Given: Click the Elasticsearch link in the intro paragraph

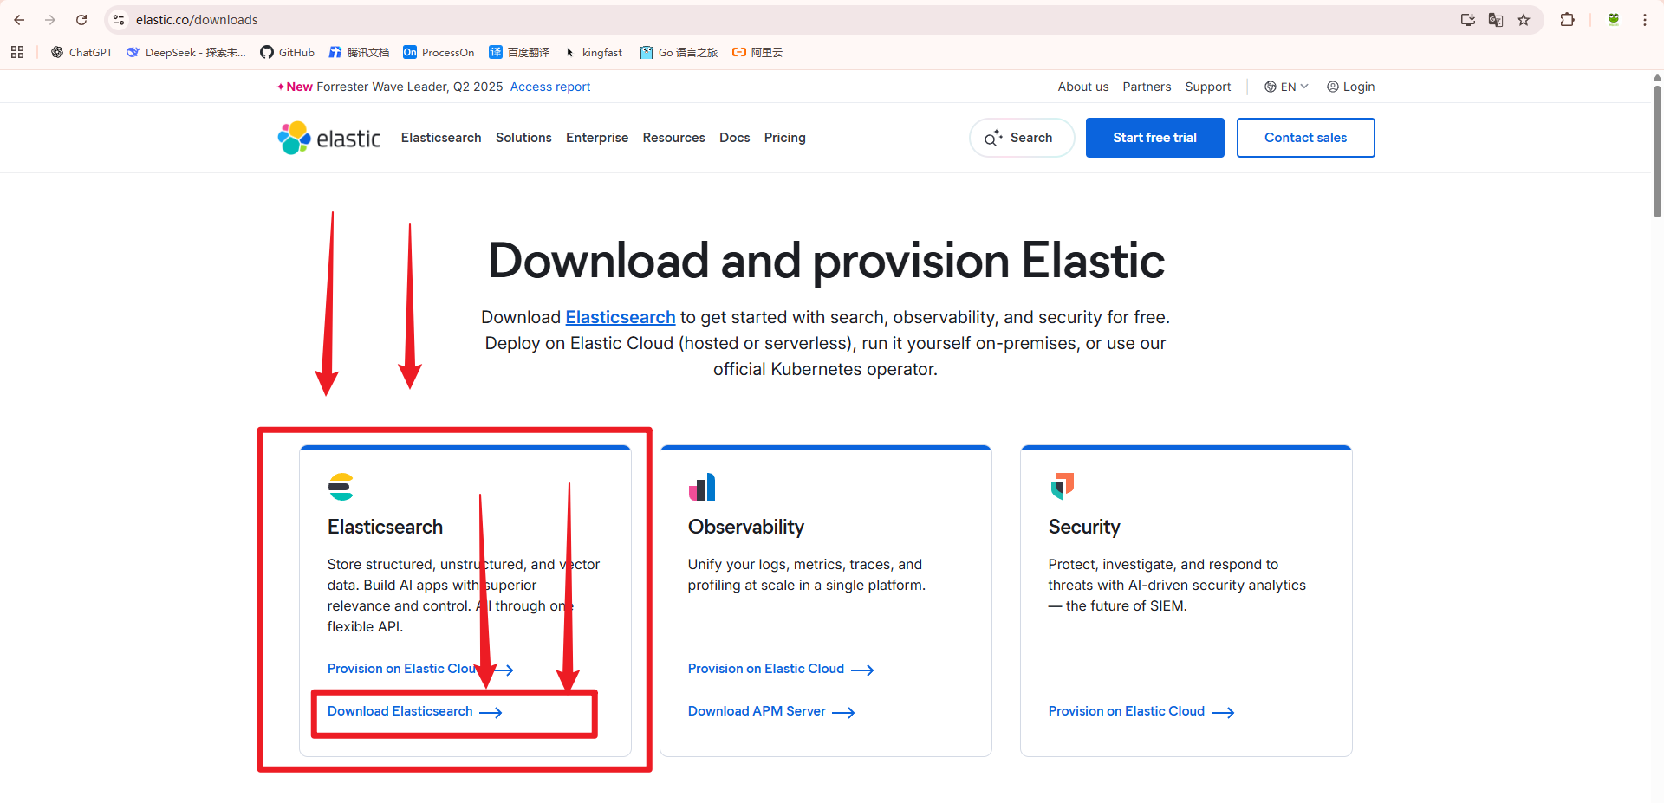Looking at the screenshot, I should point(621,317).
